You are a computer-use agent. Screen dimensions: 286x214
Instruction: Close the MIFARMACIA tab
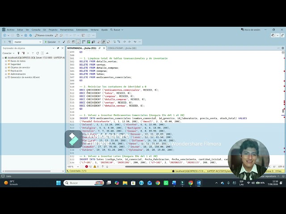[104, 48]
